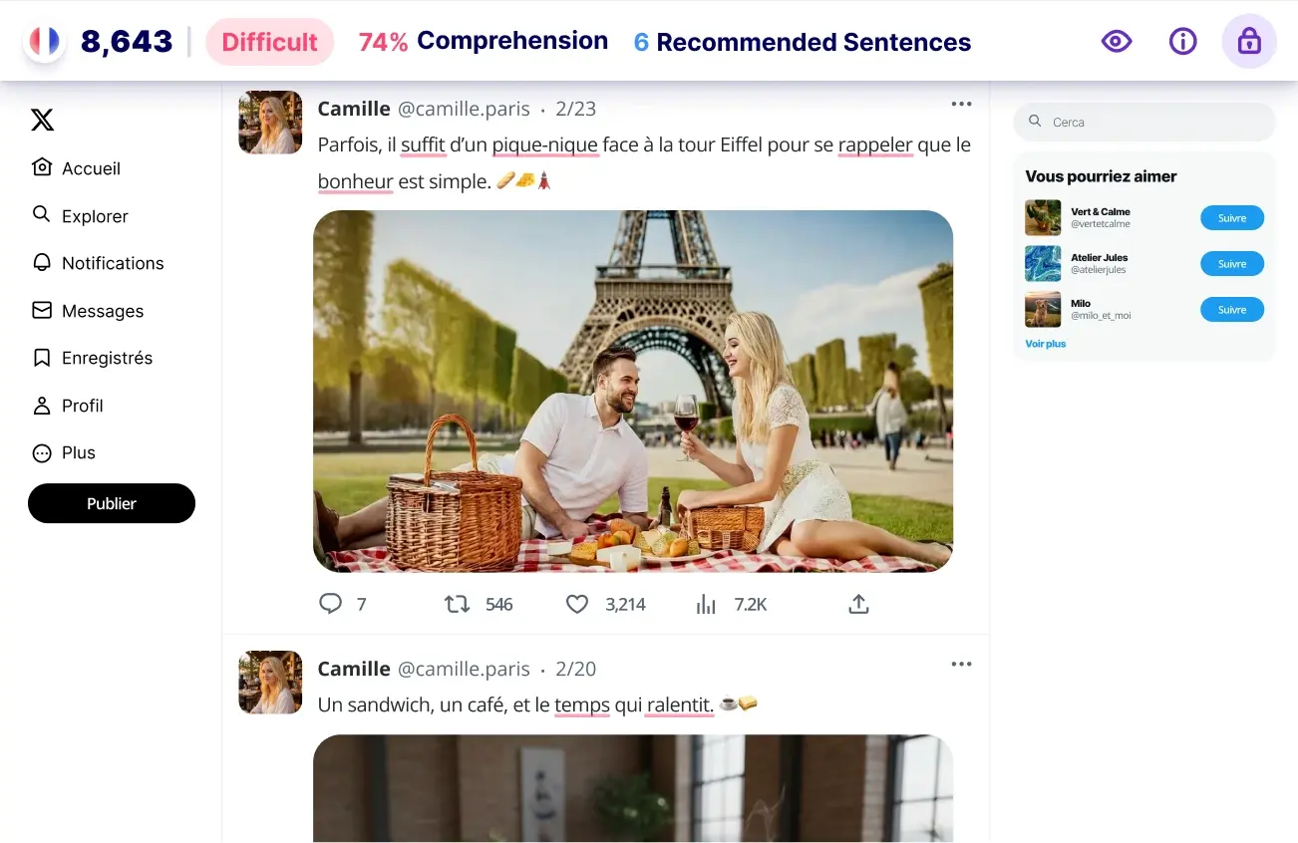Open the Eiffel tower picnic photo

click(633, 391)
